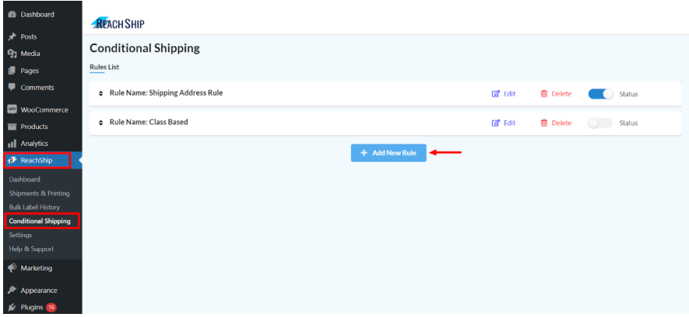Click pencil icon for Class Based rule
Image resolution: width=689 pixels, height=317 pixels.
(x=496, y=124)
